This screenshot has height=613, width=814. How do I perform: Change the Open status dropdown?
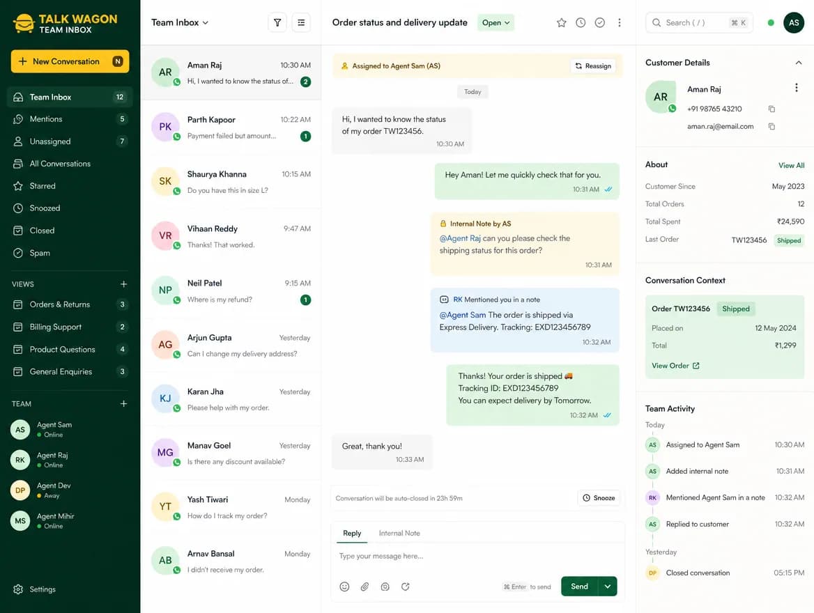point(496,23)
